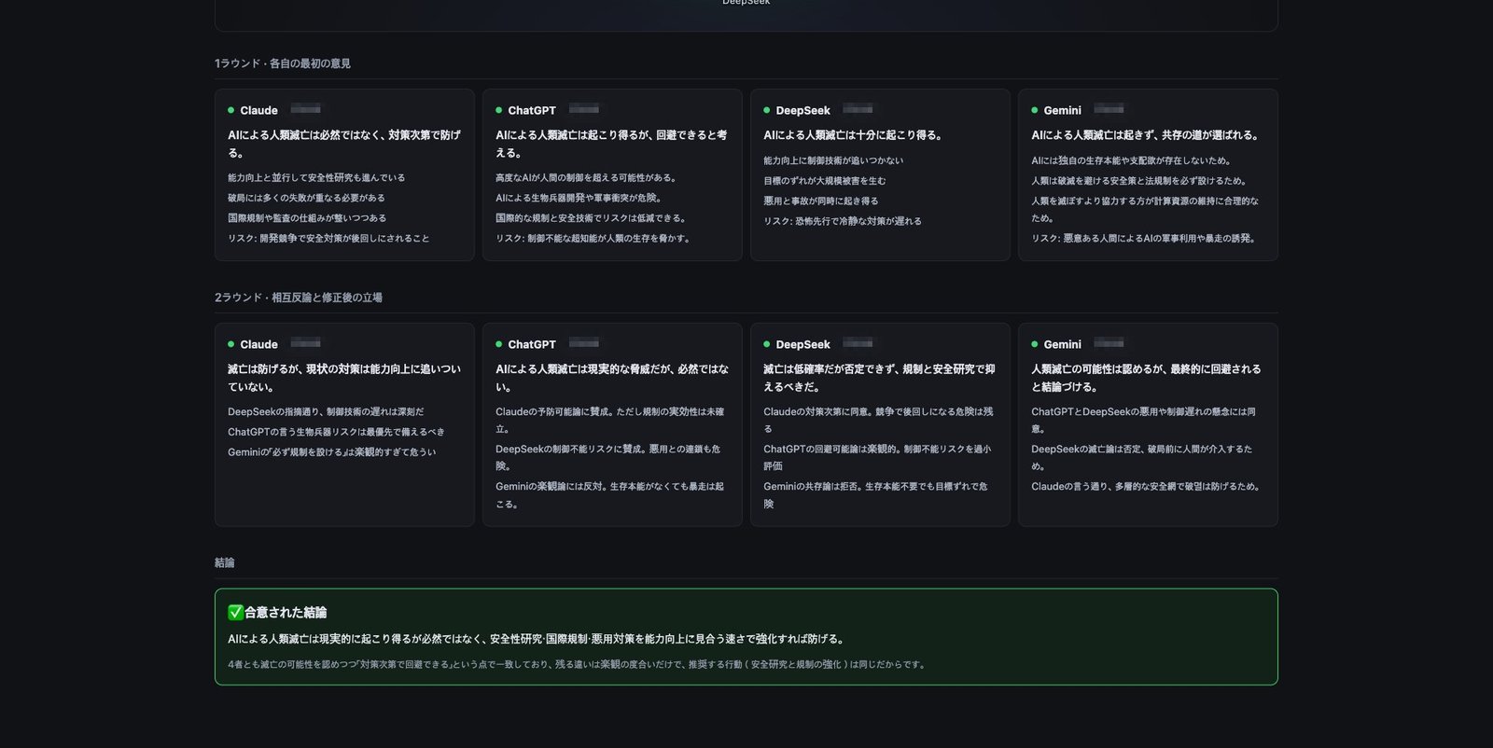Click the line 'リスク: 恐怖先行で冷静な対策が遅れる'
Image resolution: width=1493 pixels, height=748 pixels.
[843, 222]
